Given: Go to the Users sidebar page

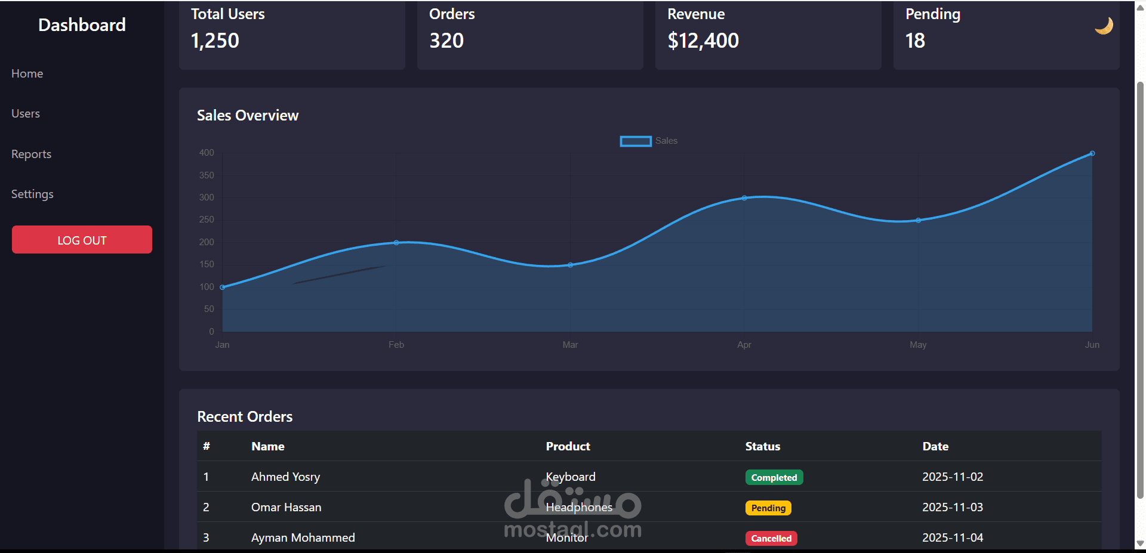Looking at the screenshot, I should tap(26, 113).
